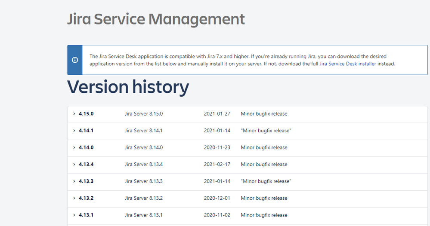
Task: Expand the 4.14.1 version row
Action: click(x=74, y=131)
